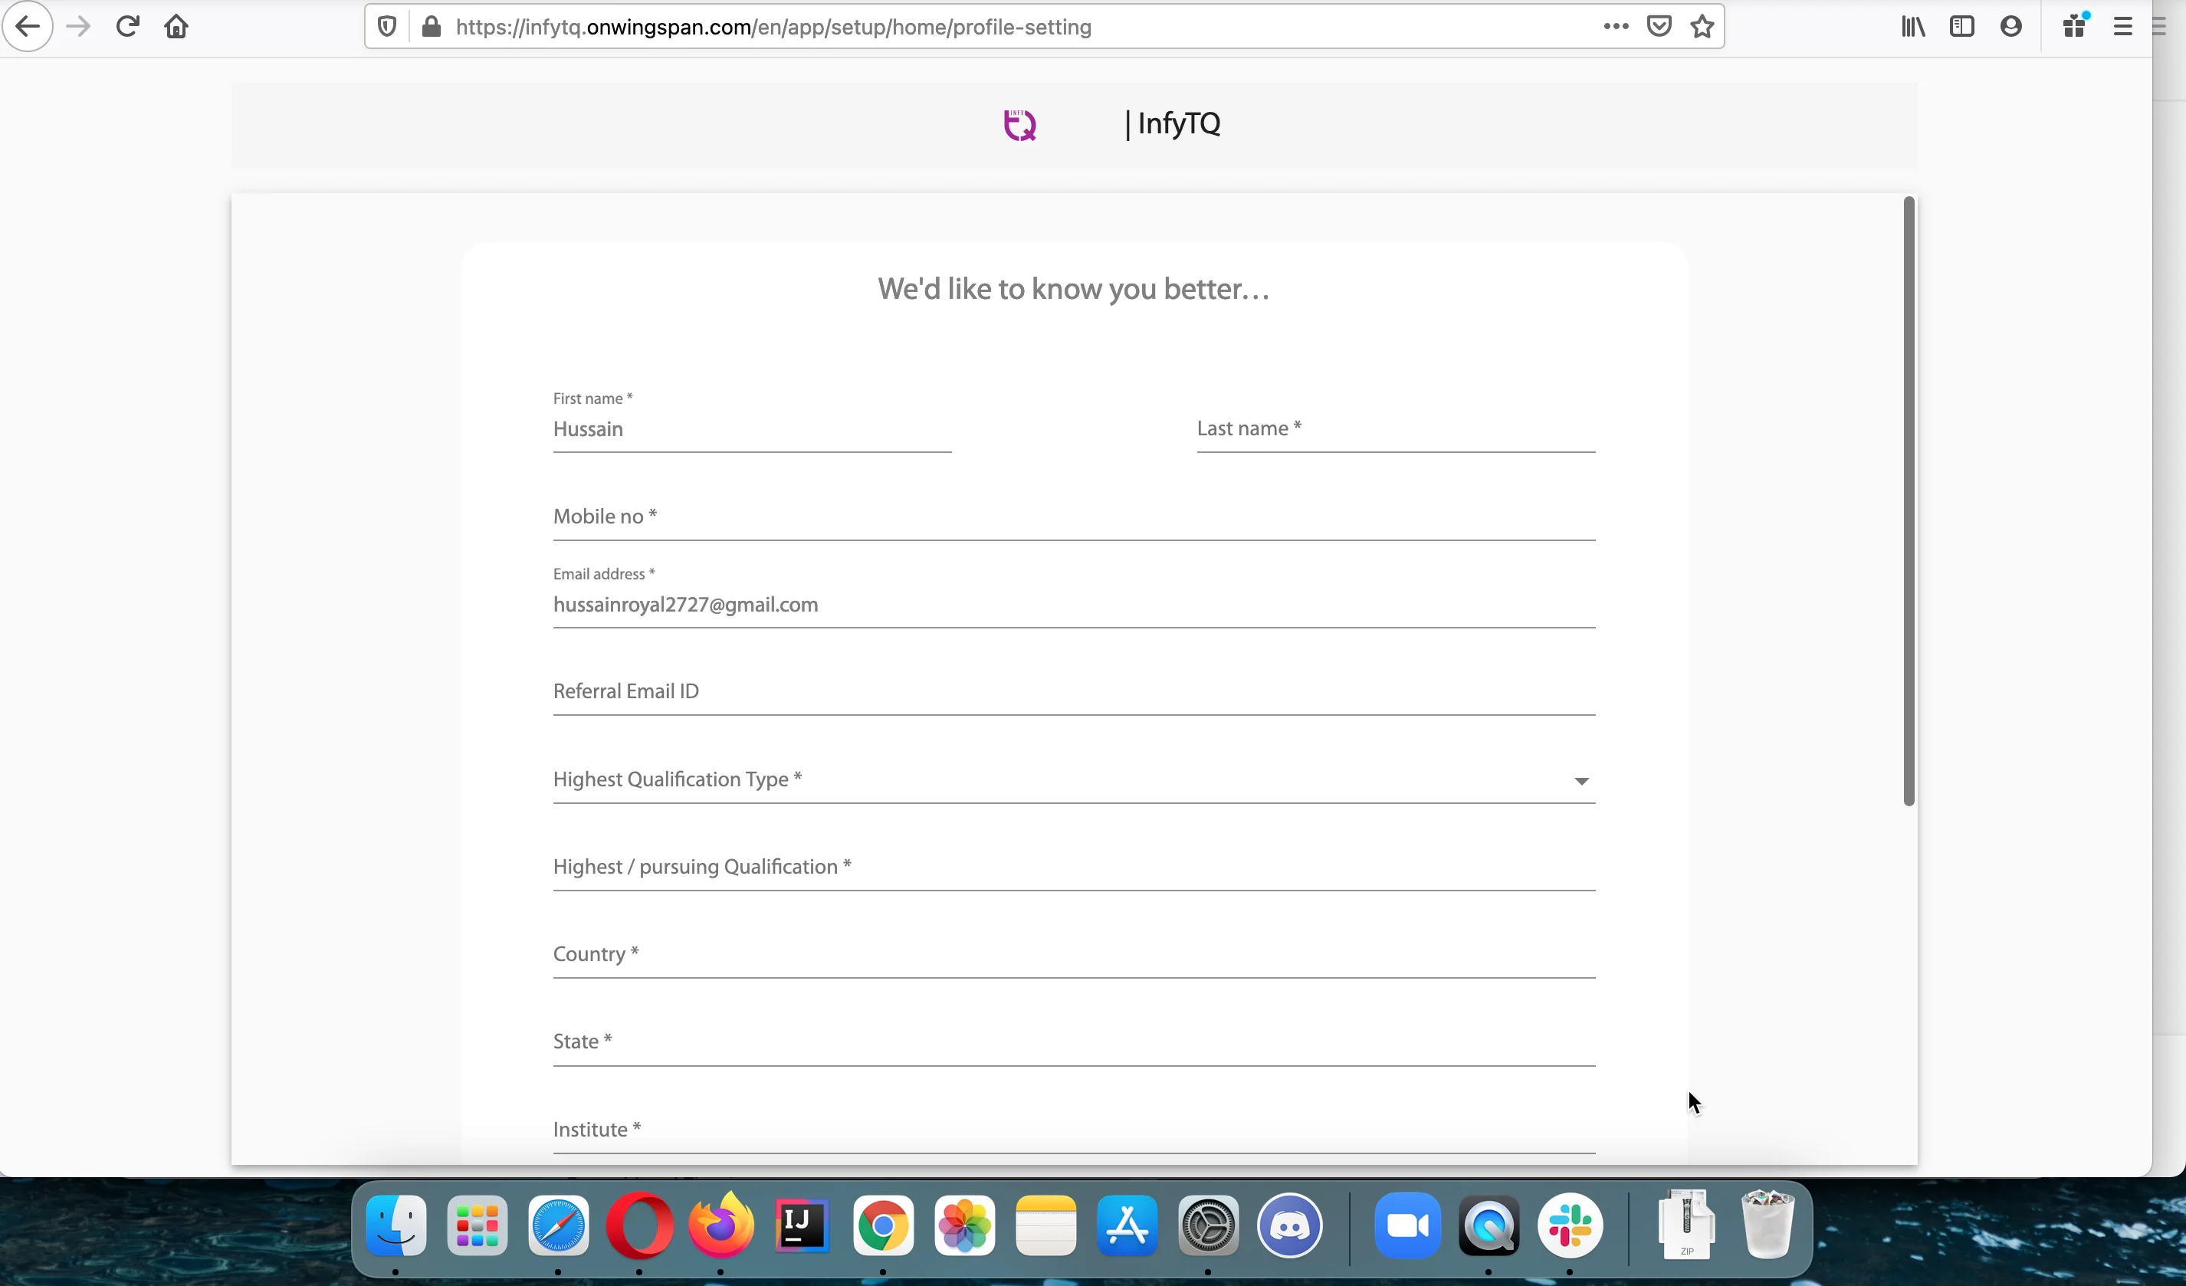Open Photos from the dock
The image size is (2186, 1286).
coord(965,1225)
